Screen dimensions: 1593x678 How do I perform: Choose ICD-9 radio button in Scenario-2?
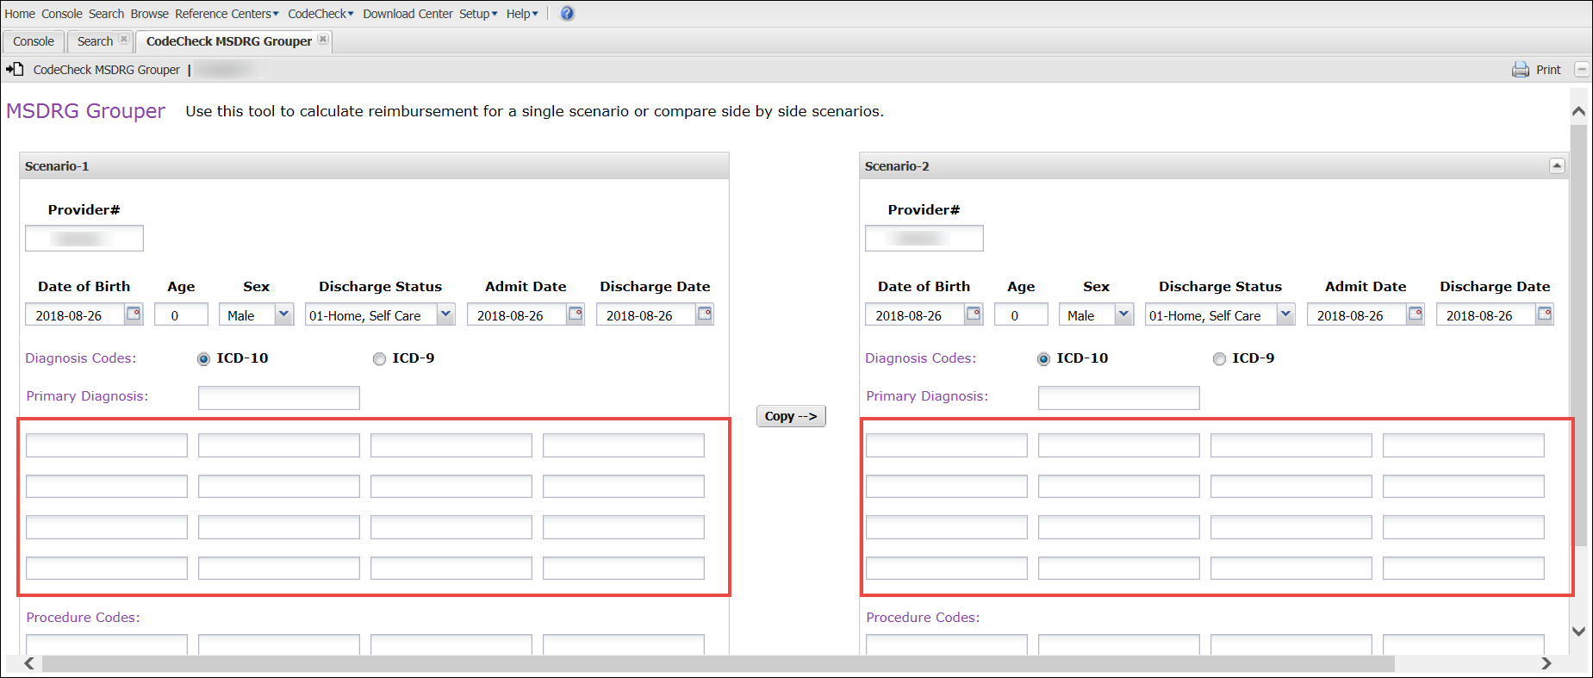(1219, 359)
